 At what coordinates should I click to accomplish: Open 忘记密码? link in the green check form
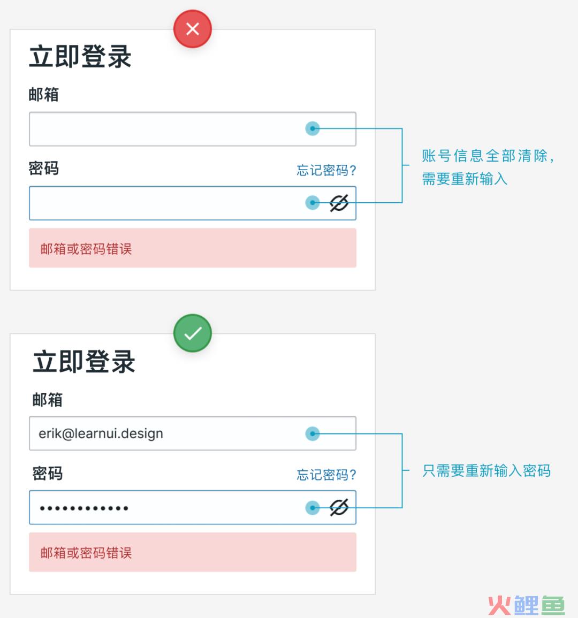point(326,475)
